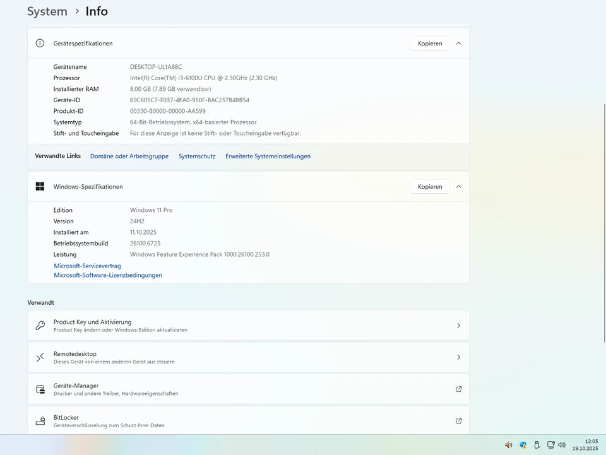The height and width of the screenshot is (455, 606).
Task: Click the Product Key und Aktivierung title
Action: point(92,322)
